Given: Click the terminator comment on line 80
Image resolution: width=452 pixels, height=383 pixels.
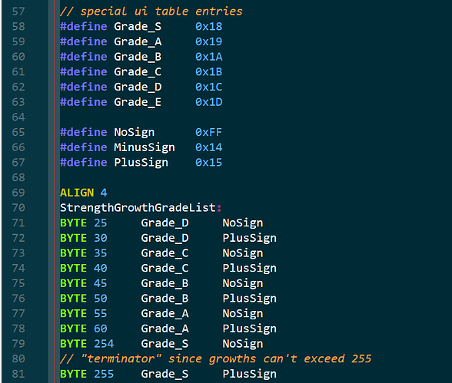Looking at the screenshot, I should [215, 359].
